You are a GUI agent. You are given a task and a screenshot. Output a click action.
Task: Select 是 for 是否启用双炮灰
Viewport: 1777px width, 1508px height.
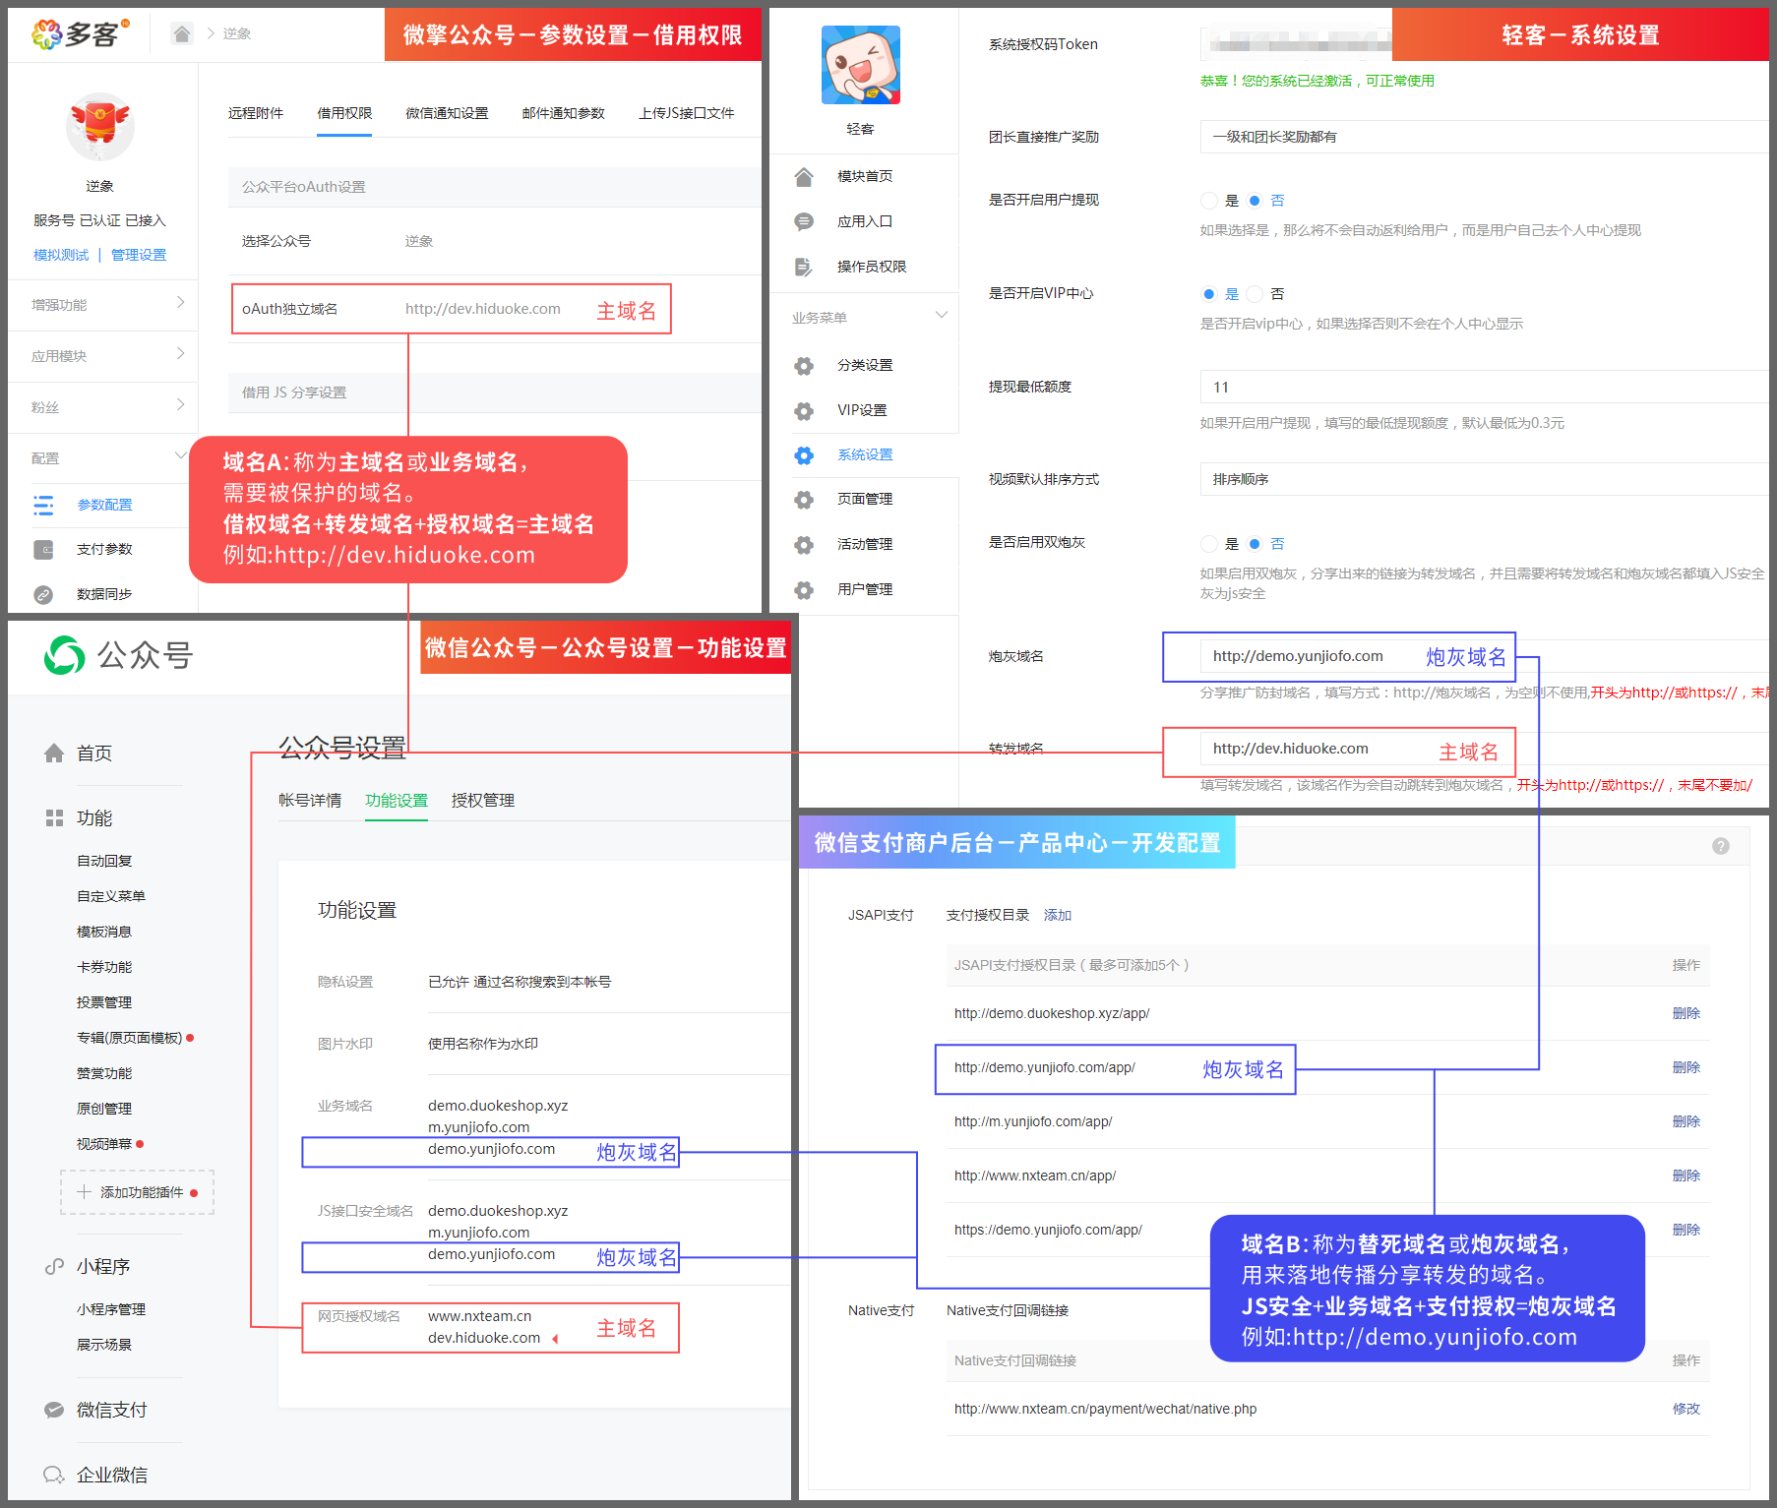1209,544
